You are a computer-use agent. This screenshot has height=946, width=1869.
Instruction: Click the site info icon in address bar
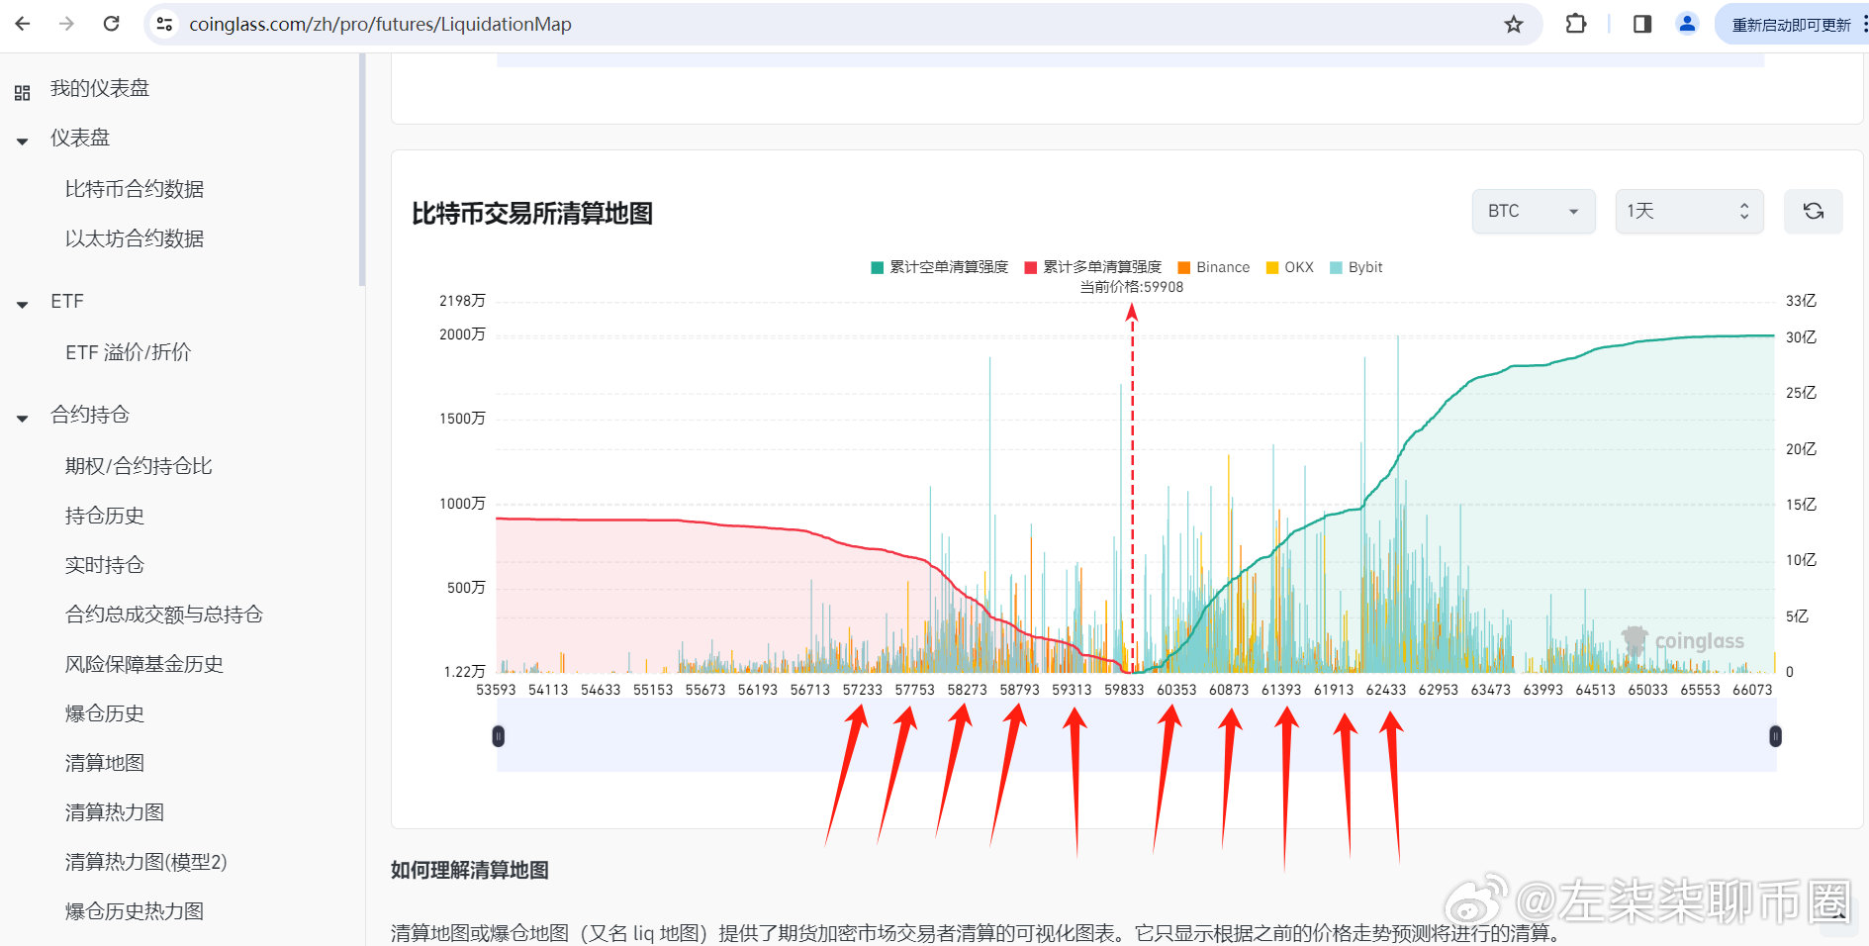tap(165, 24)
